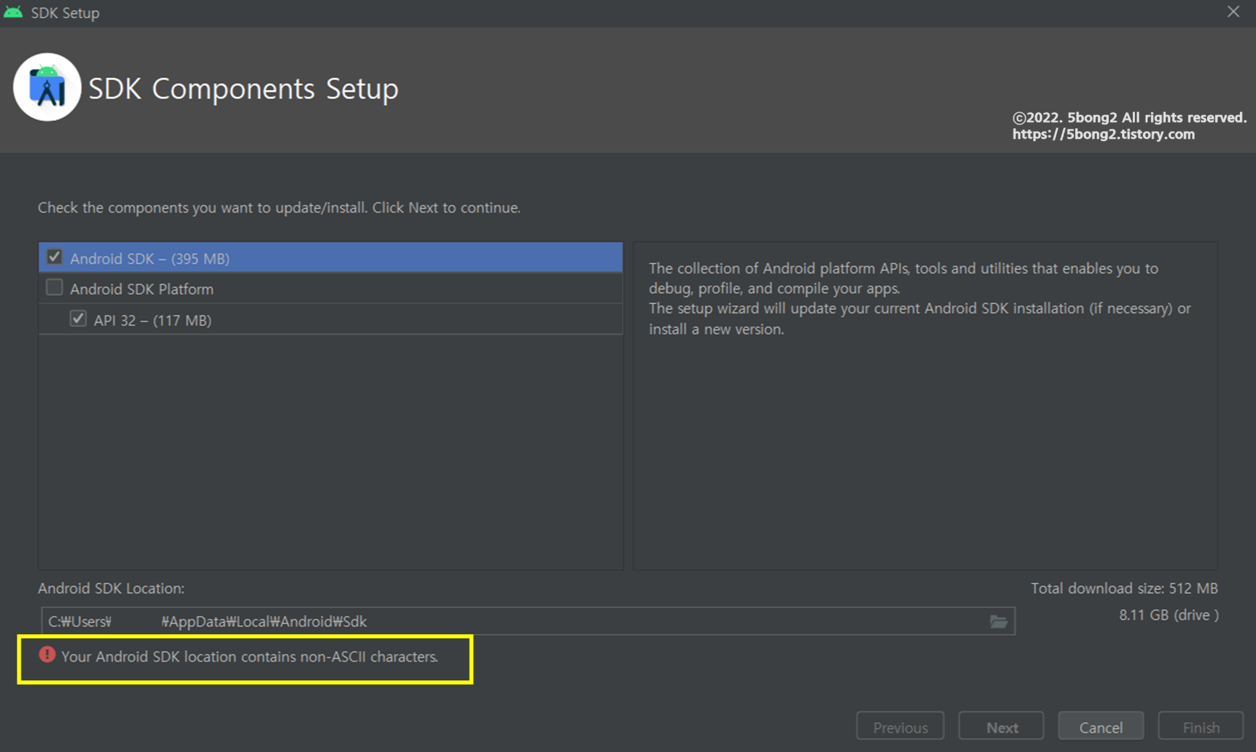
Task: Click the 'Check the components you want' instruction text
Action: tap(279, 208)
